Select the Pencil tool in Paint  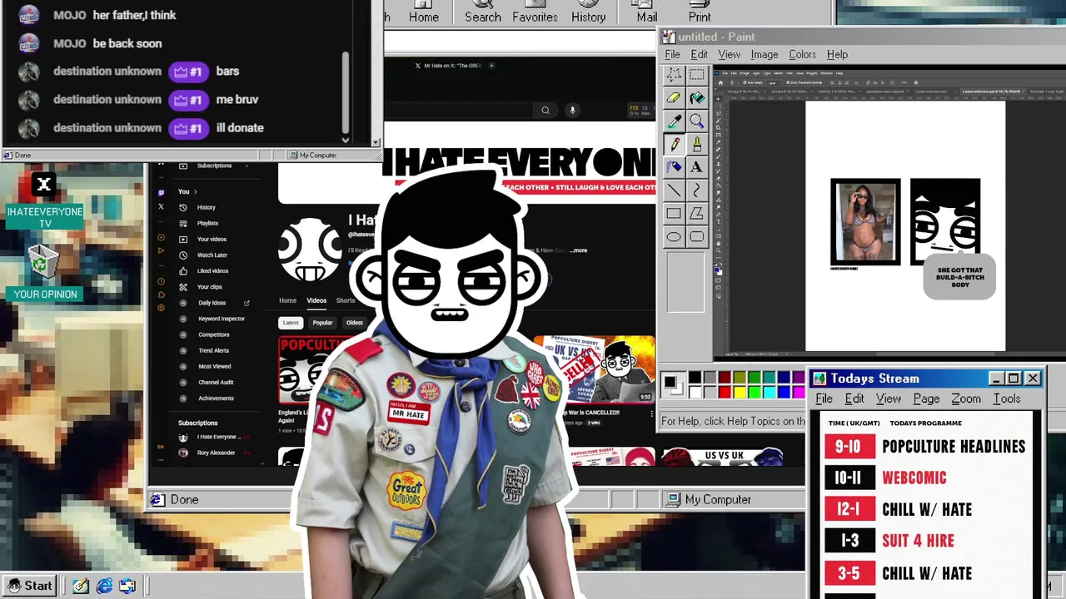coord(674,145)
